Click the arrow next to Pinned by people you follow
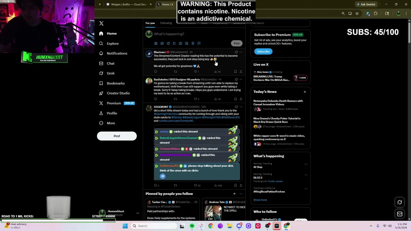 tap(234, 194)
